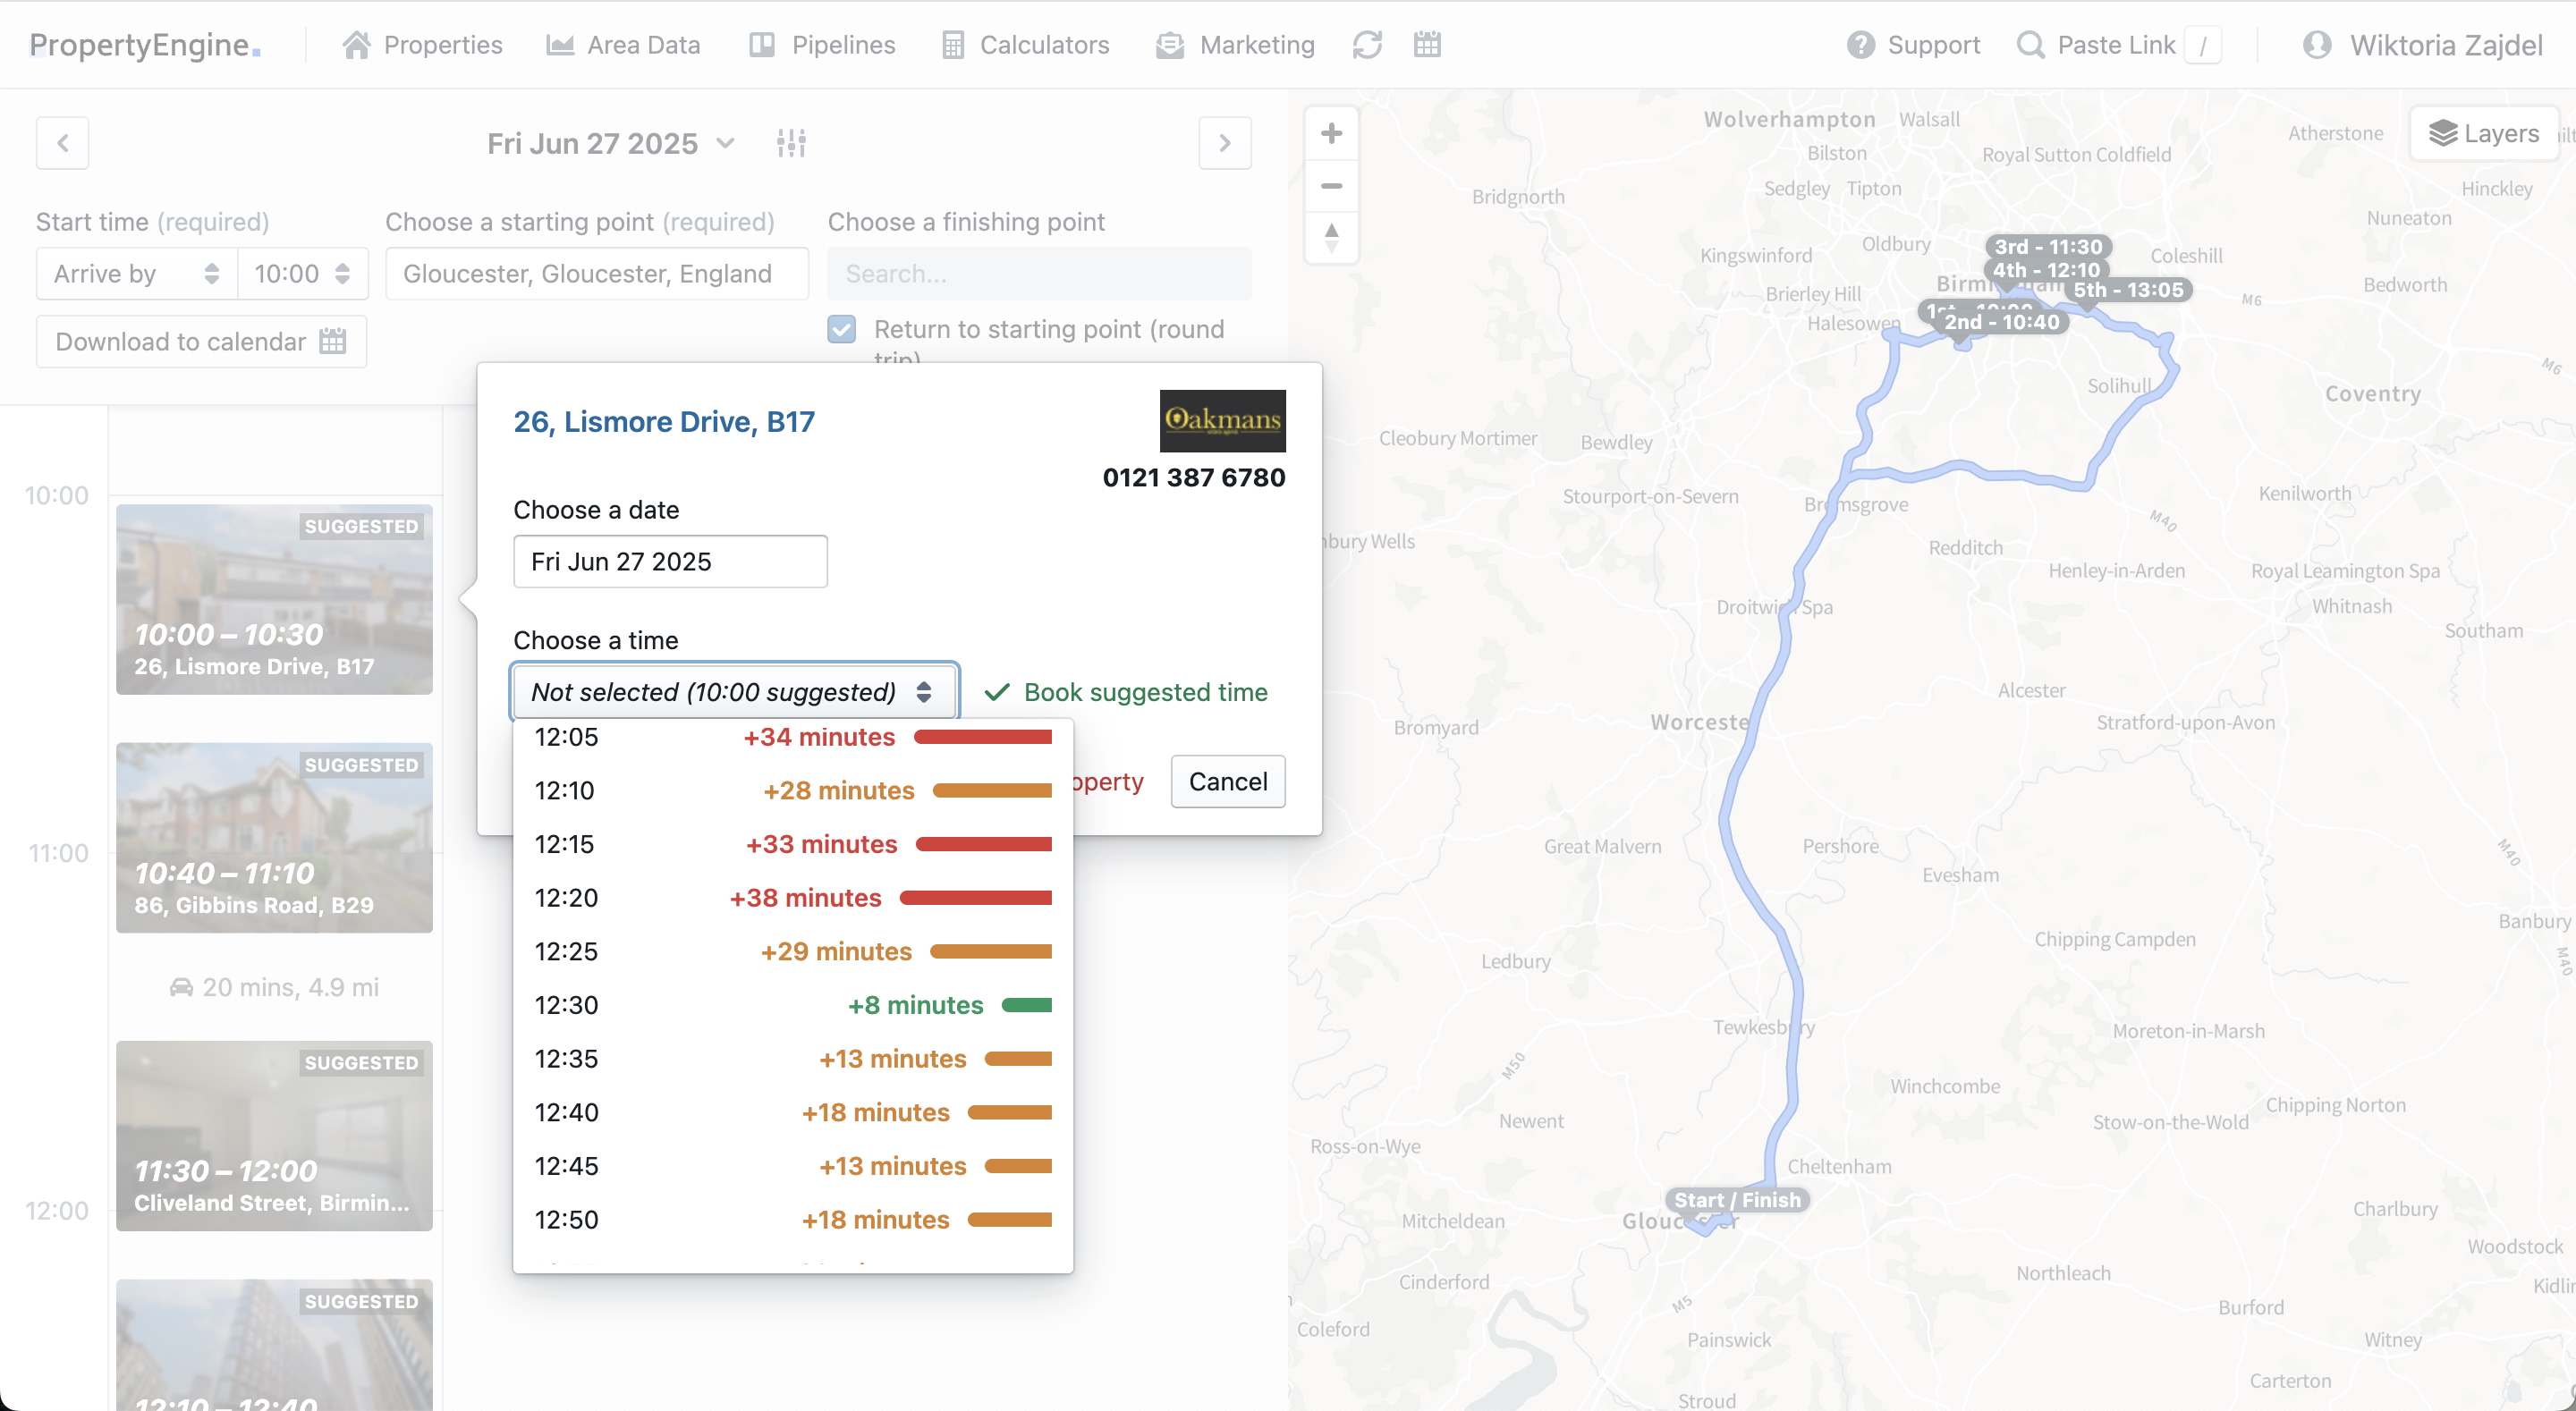The image size is (2576, 1411).
Task: Click the Choose a date field
Action: [x=670, y=561]
